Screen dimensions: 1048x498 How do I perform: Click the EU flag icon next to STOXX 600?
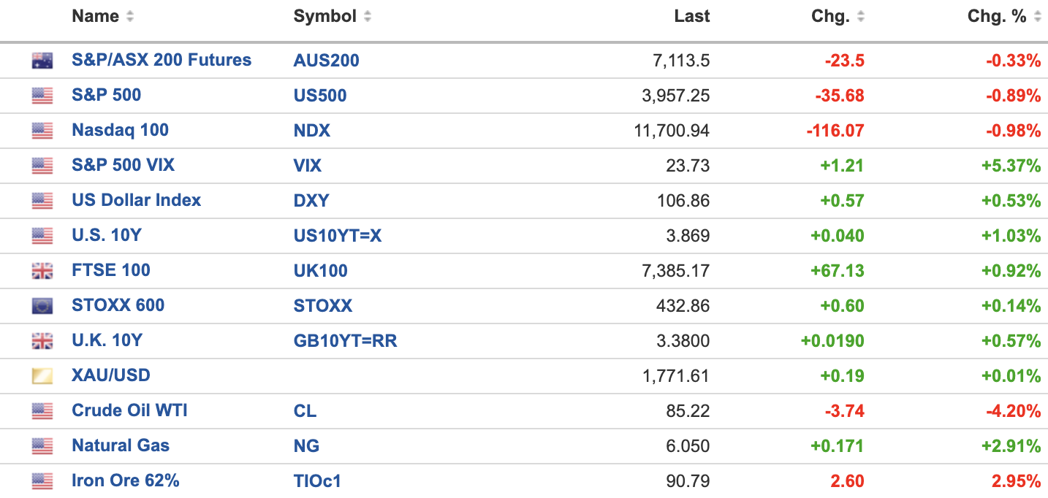42,306
